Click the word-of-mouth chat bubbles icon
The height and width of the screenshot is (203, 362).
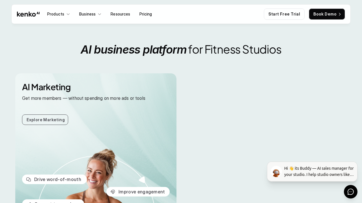point(29,179)
